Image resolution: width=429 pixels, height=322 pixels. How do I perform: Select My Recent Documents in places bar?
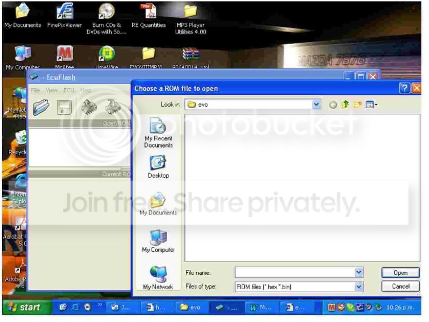tap(158, 133)
